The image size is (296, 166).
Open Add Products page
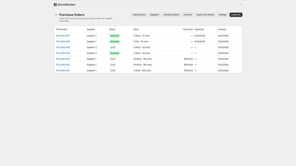[139, 15]
